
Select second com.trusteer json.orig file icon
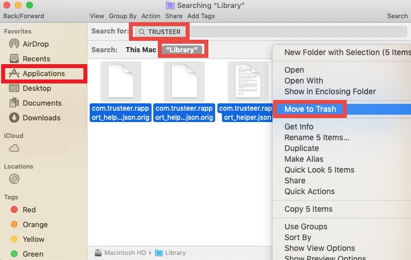[184, 82]
